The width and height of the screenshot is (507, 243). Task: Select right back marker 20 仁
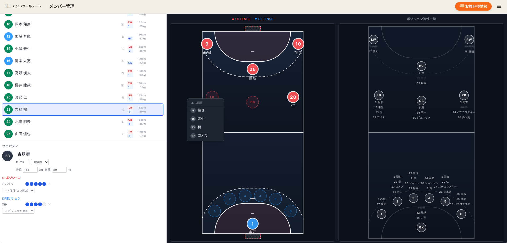(x=293, y=97)
